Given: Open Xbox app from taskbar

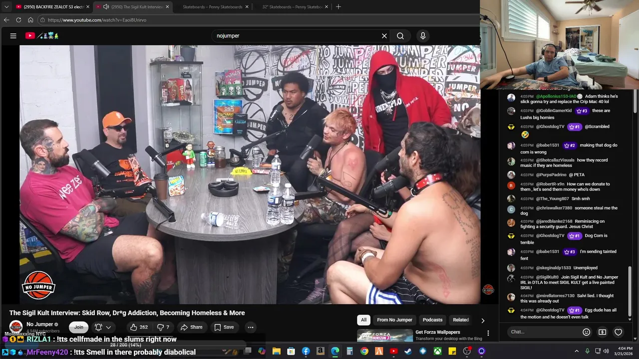Looking at the screenshot, I should 437,351.
